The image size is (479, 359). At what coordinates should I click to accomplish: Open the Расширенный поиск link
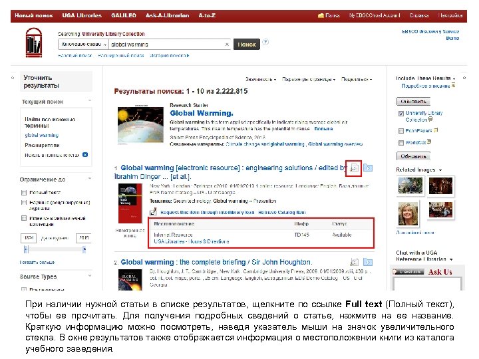point(121,56)
